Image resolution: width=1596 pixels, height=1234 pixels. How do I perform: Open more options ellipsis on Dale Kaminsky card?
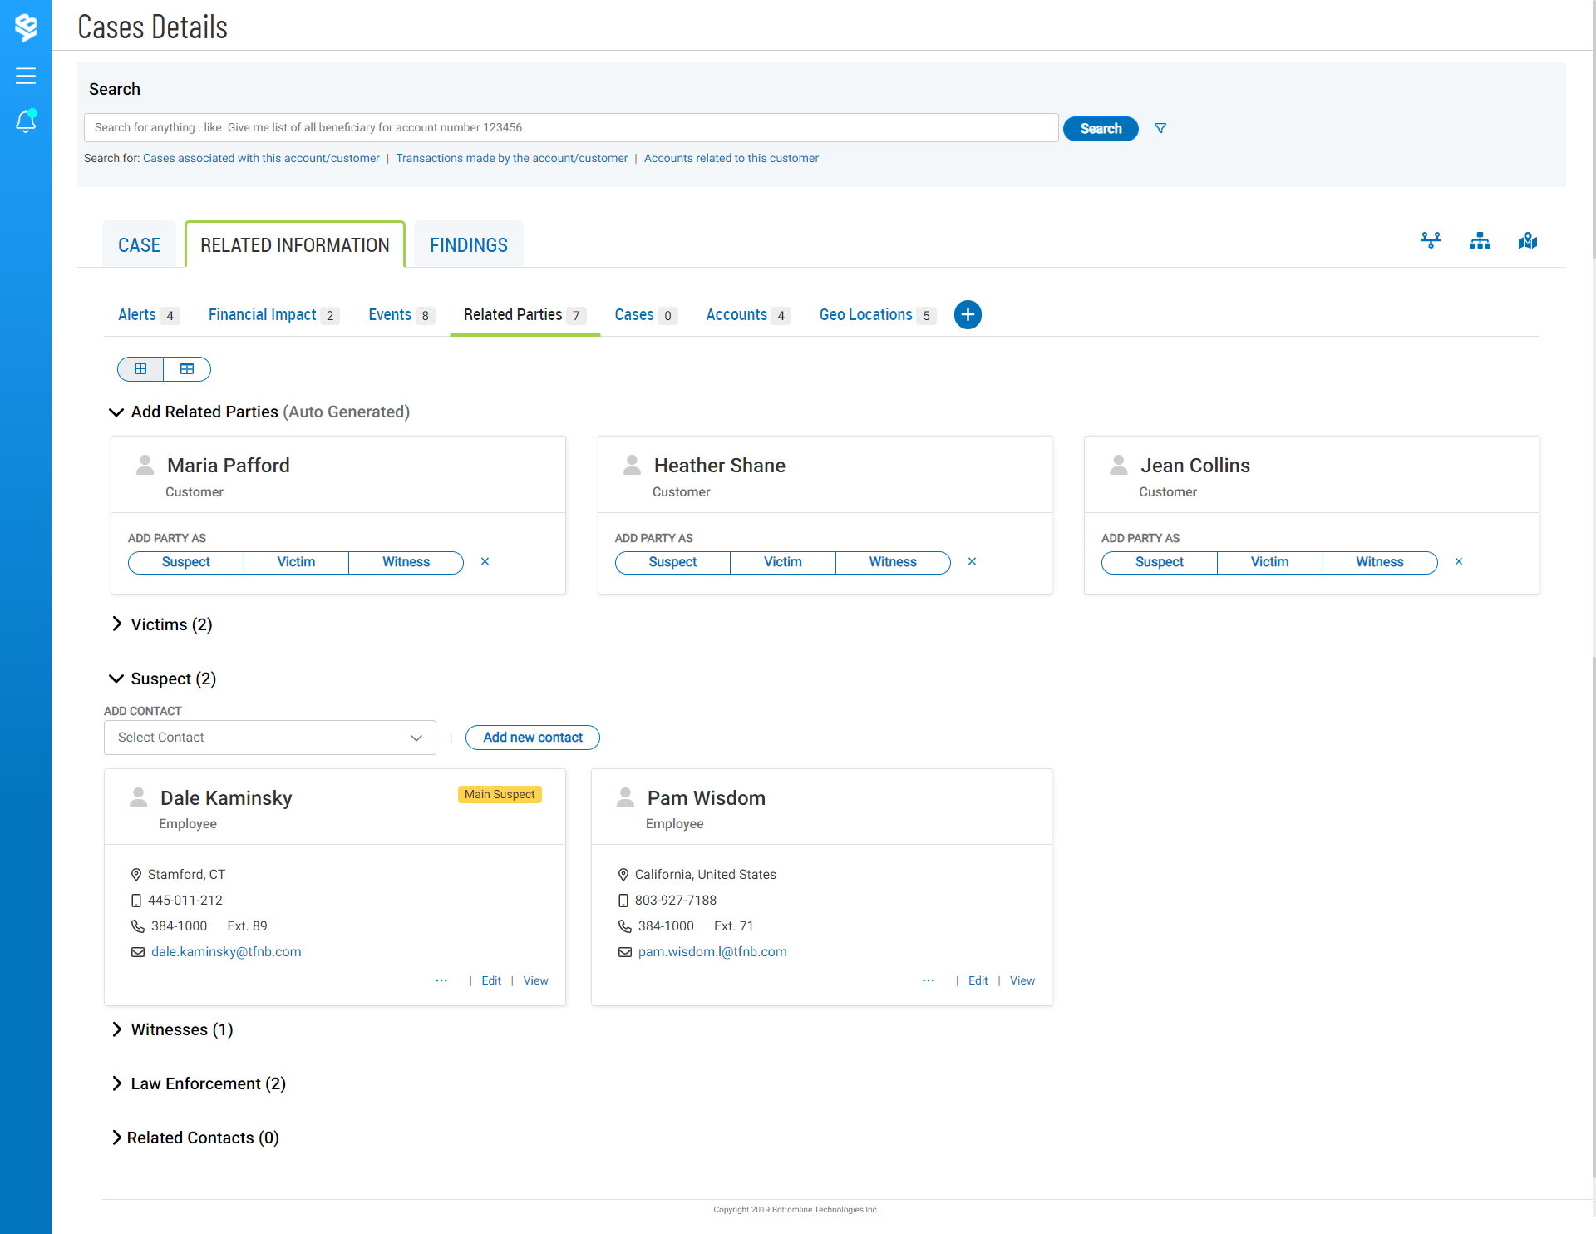coord(441,980)
